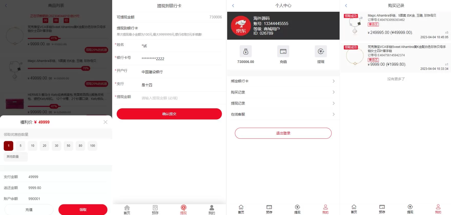The image size is (451, 215).
Task: Click 领取成功 badge on Magic Alhambra order
Action: [x=351, y=16]
